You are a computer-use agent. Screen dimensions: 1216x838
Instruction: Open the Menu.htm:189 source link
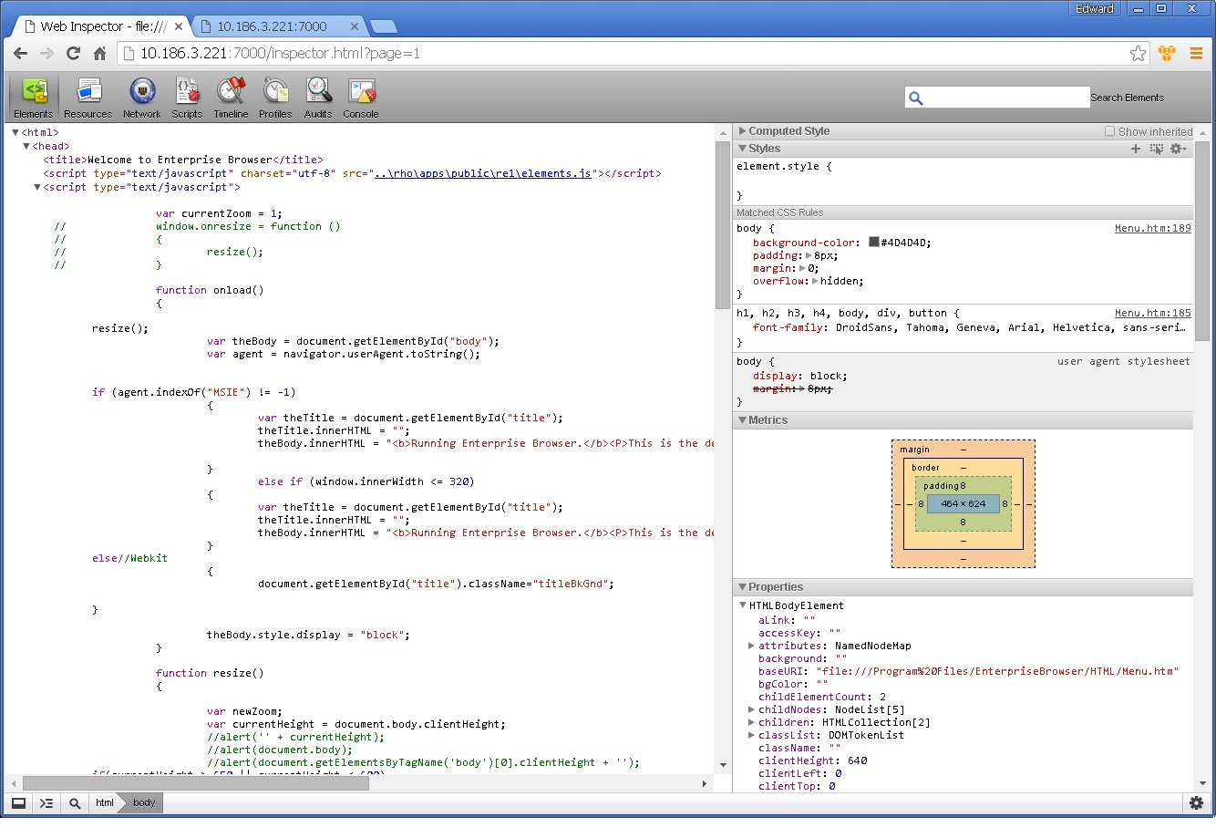click(1152, 228)
